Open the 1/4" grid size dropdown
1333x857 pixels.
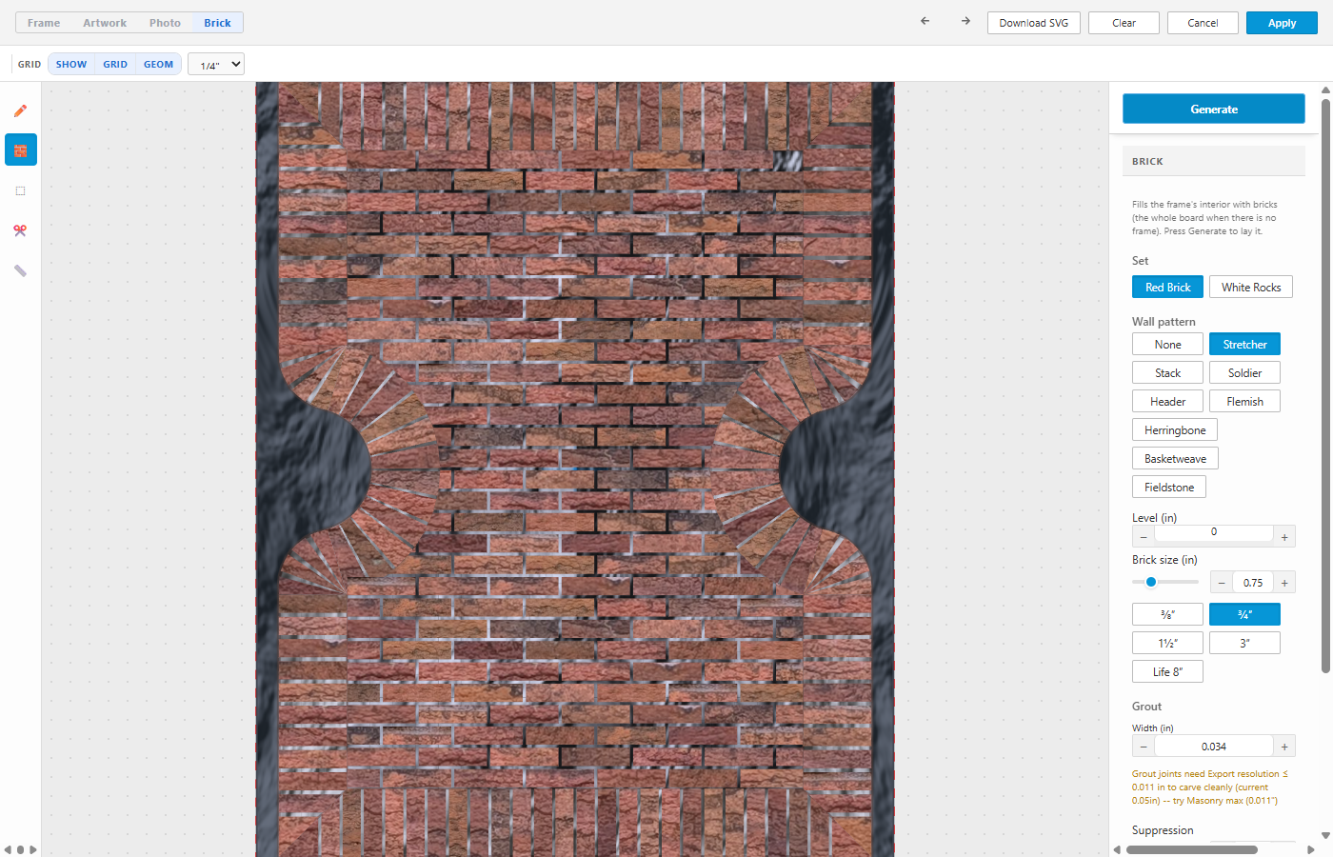[x=216, y=64]
